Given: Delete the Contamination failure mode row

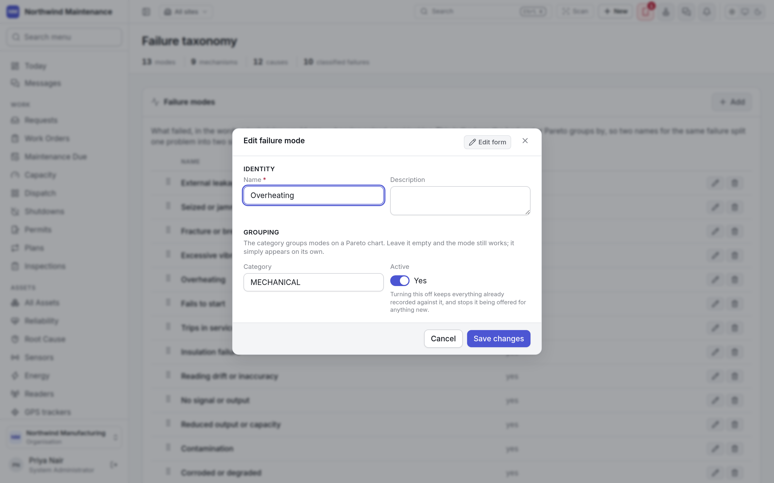Looking at the screenshot, I should pyautogui.click(x=734, y=448).
